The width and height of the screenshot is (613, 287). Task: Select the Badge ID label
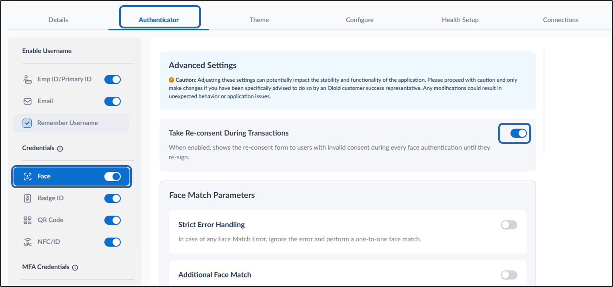click(50, 198)
